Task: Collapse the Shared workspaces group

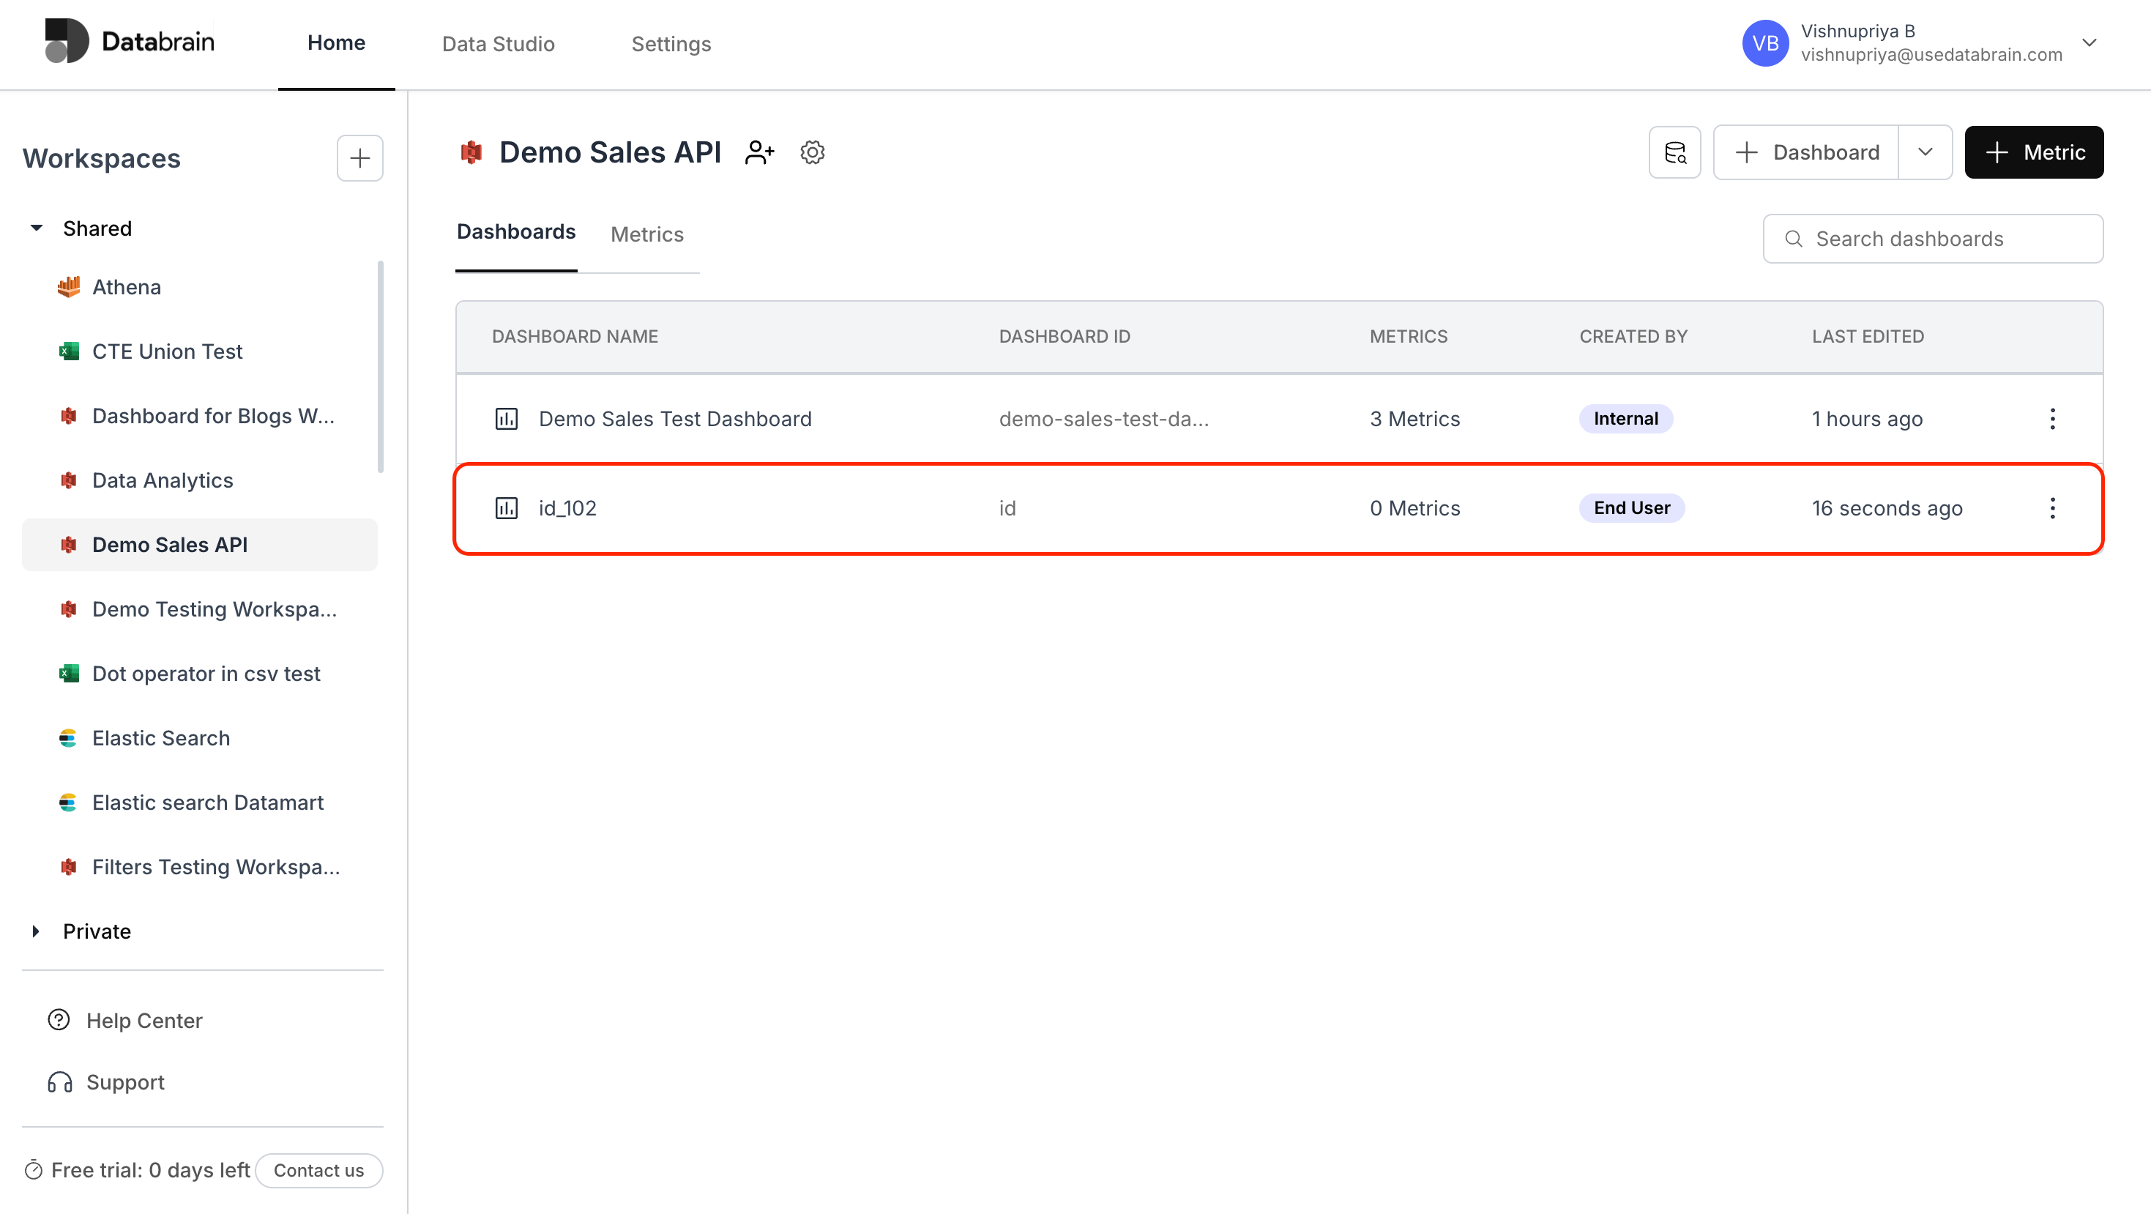Action: 37,228
